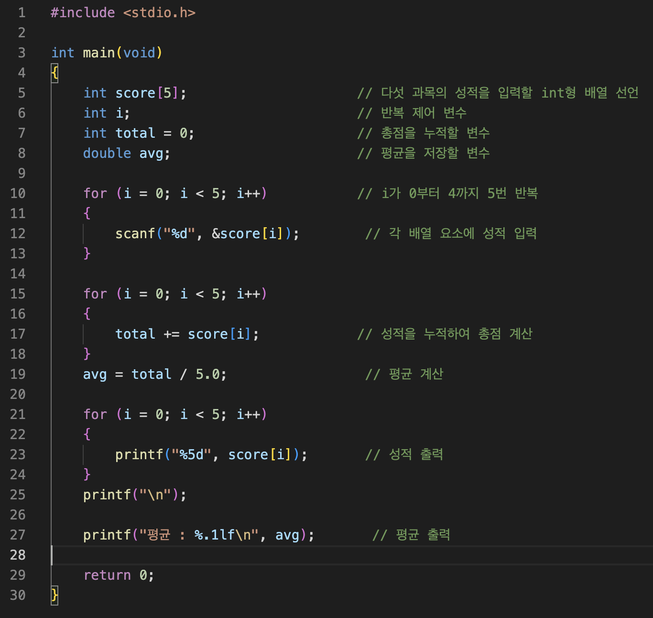This screenshot has width=653, height=618.
Task: Click the comment '성적을 누적하여 총점 계산'
Action: (457, 334)
